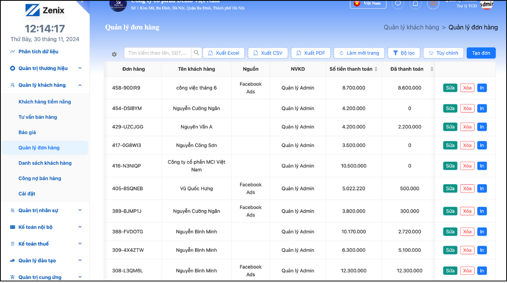Viewport: 507px width, 283px height.
Task: Open Khách hàng tiềm năng page
Action: (45, 102)
